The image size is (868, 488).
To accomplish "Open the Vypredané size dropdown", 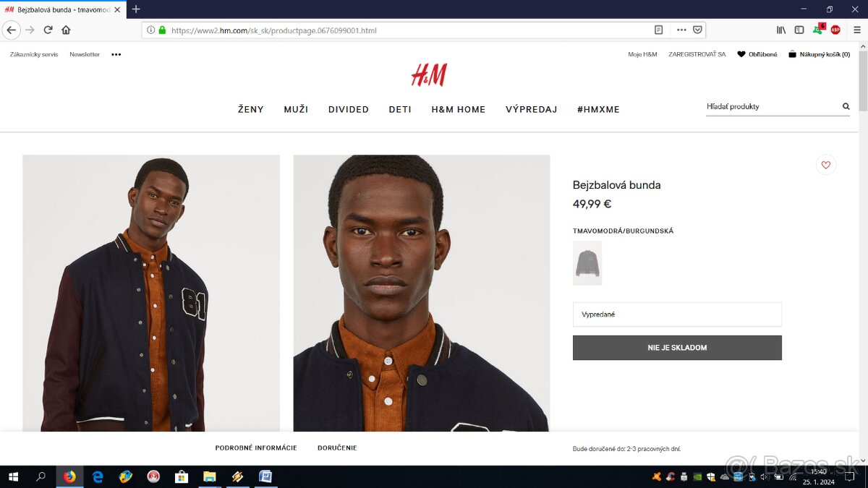I will click(677, 314).
